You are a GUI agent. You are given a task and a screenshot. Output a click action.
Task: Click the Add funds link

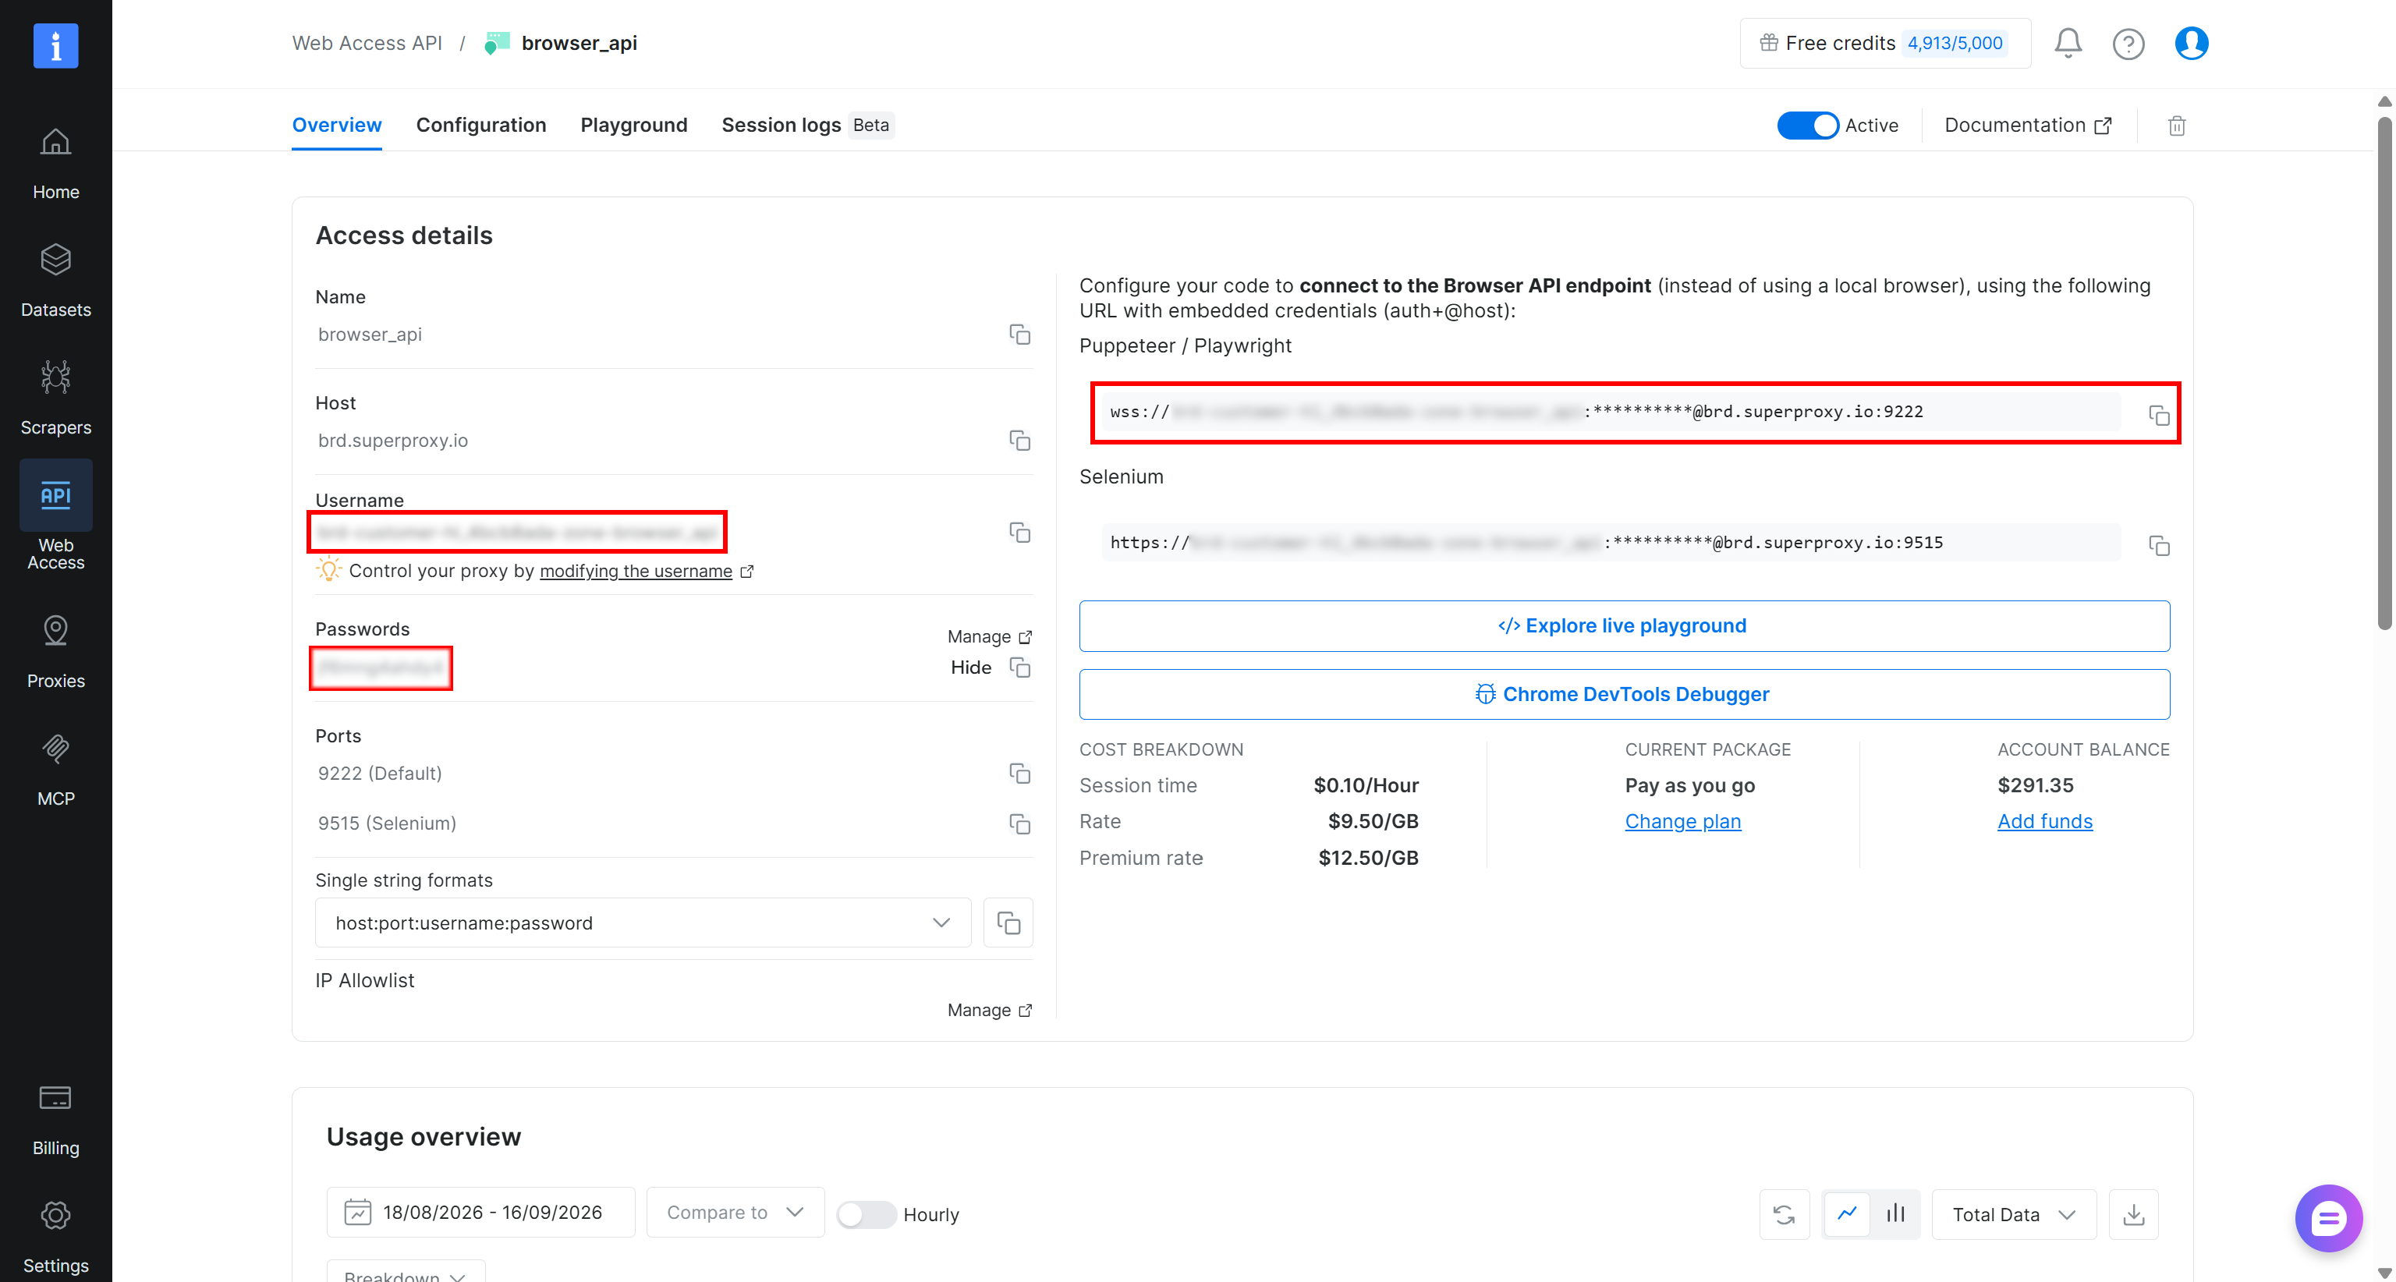[2044, 822]
